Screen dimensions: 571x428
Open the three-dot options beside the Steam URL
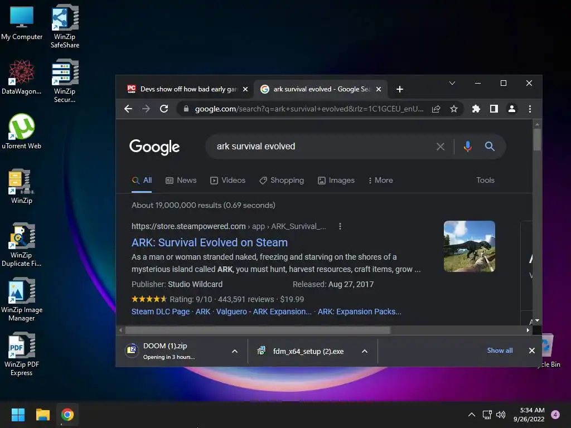(340, 226)
